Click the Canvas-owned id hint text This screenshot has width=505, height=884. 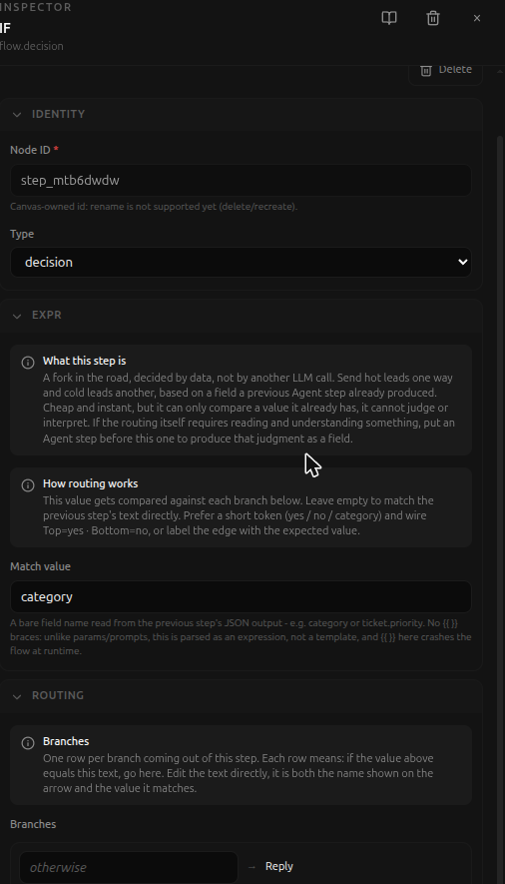click(x=154, y=207)
